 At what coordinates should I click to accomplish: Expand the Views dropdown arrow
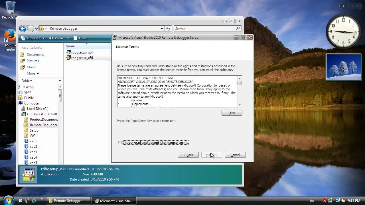[68, 38]
